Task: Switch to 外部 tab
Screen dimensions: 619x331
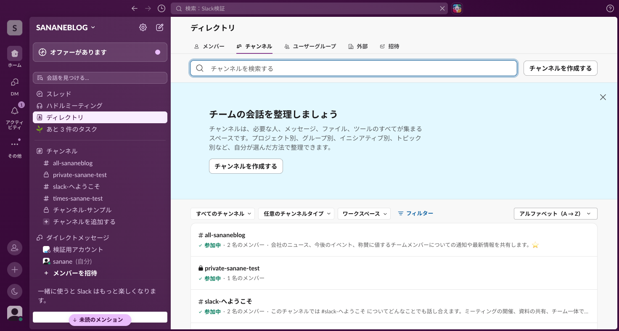Action: [358, 46]
